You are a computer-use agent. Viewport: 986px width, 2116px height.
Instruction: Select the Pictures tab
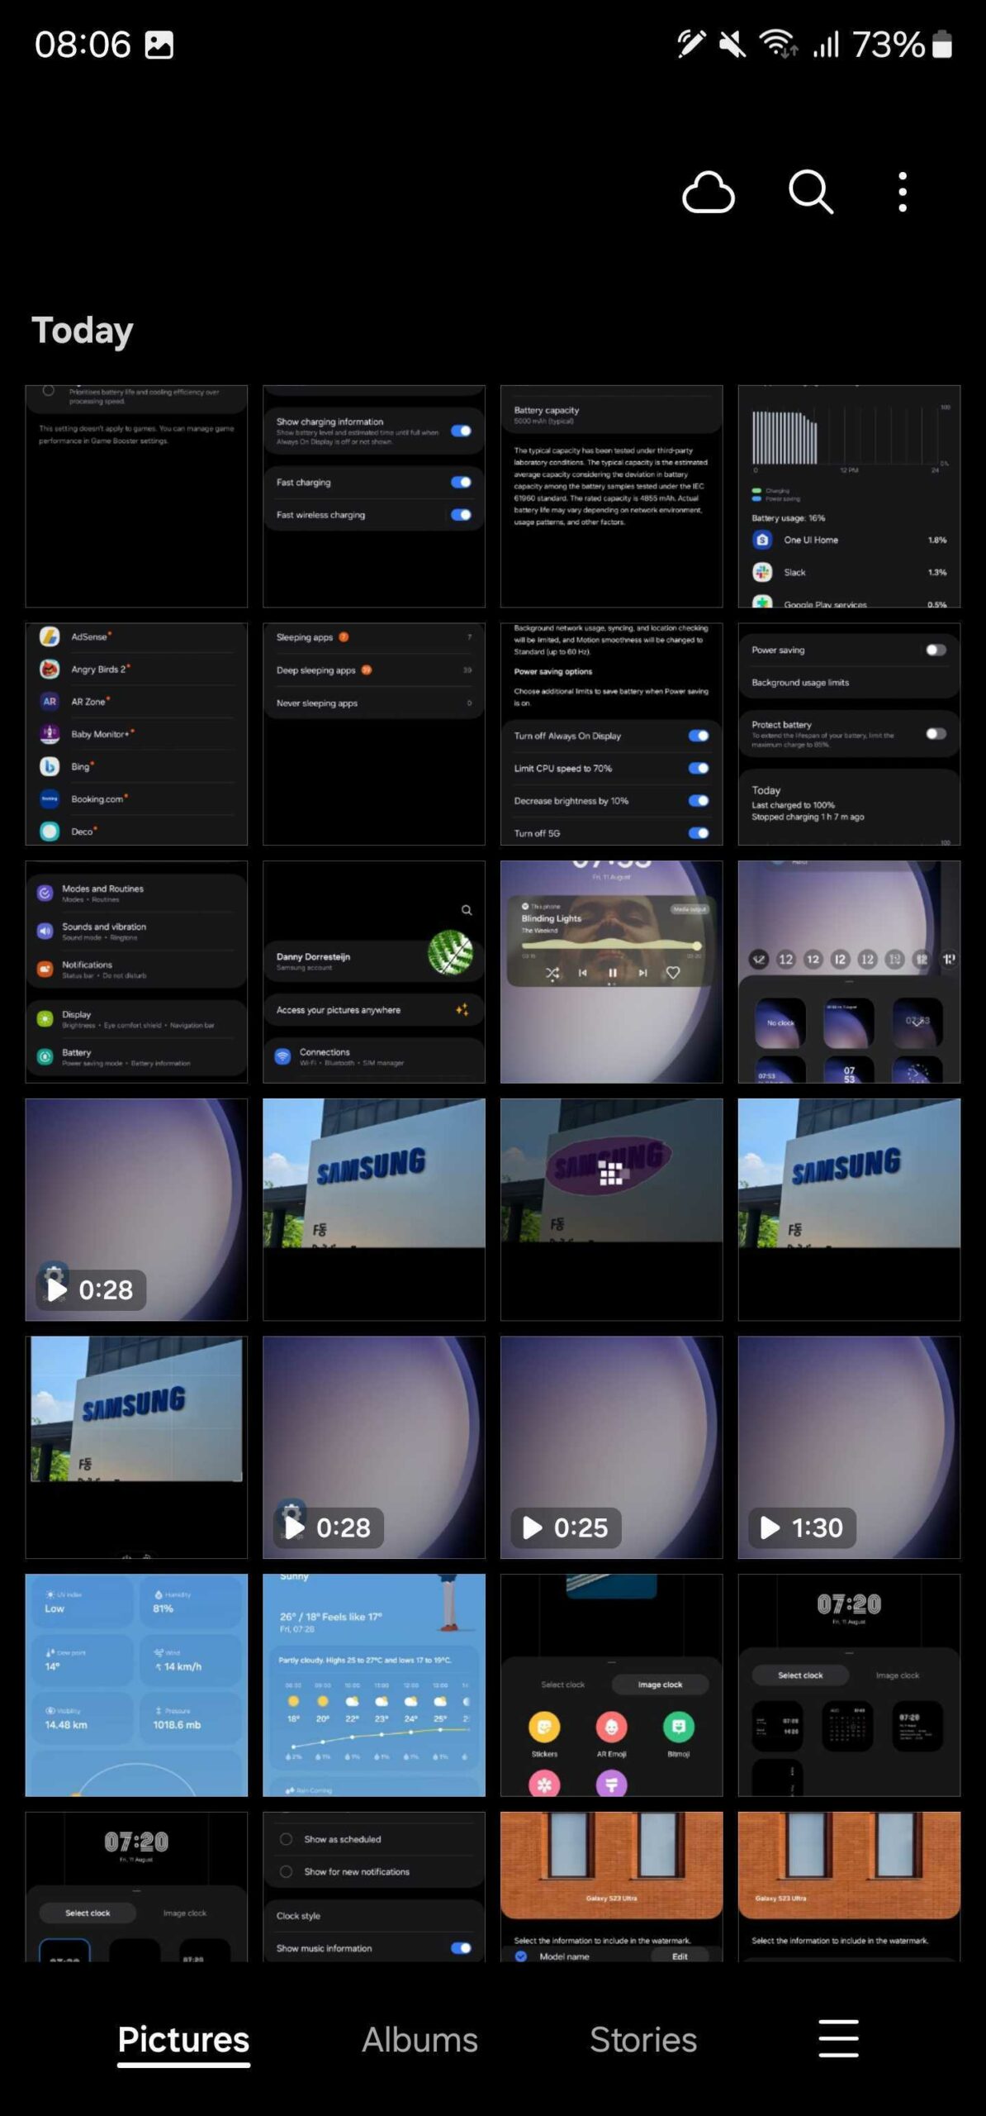tap(183, 2039)
